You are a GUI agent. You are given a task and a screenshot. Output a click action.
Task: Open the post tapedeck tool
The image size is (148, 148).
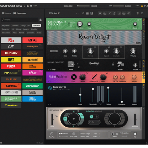pyautogui.click(x=124, y=13)
